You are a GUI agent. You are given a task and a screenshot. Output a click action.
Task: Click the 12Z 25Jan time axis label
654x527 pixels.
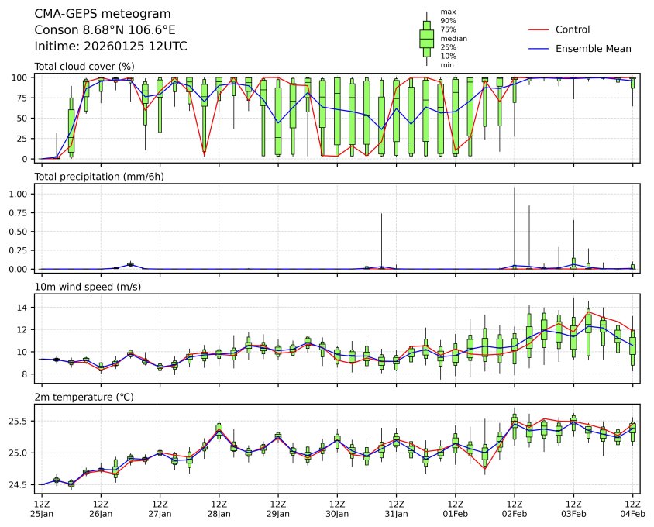[42, 508]
